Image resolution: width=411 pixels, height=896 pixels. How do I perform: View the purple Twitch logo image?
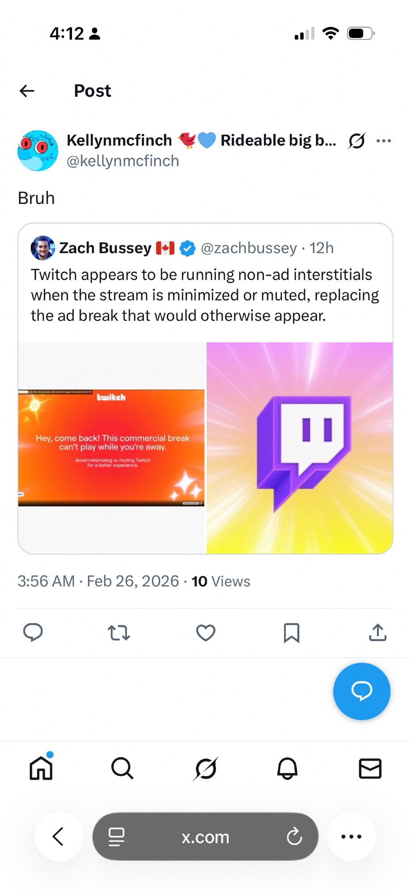coord(300,448)
